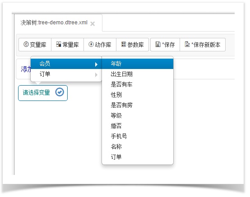This screenshot has width=250, height=197.
Task: Open the 参数库 parameter library
Action: coord(133,45)
